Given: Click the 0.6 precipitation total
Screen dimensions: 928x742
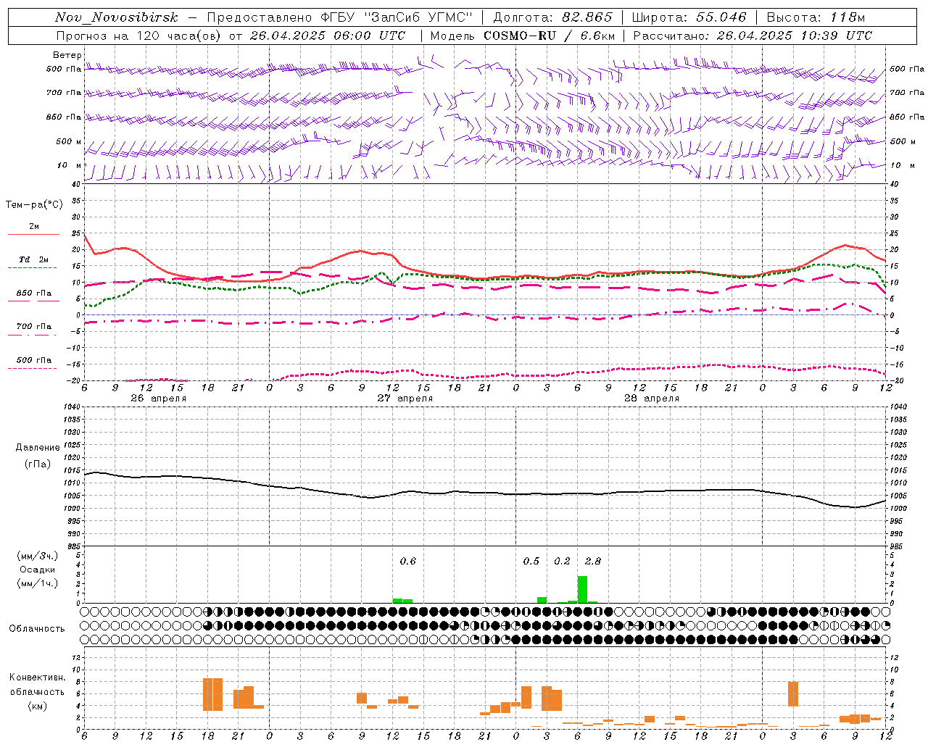Looking at the screenshot, I should [x=408, y=562].
